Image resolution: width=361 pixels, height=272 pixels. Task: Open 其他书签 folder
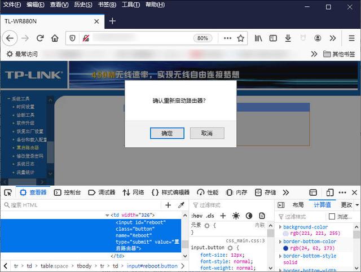pos(339,54)
